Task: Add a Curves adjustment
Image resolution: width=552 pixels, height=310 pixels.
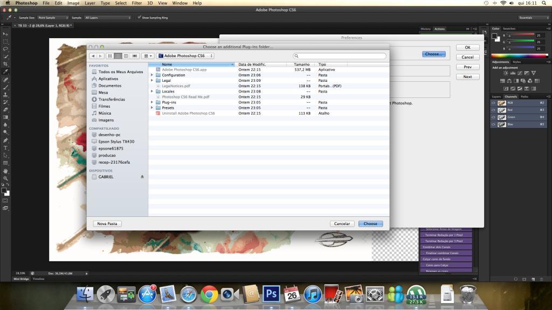Action: pyautogui.click(x=520, y=73)
